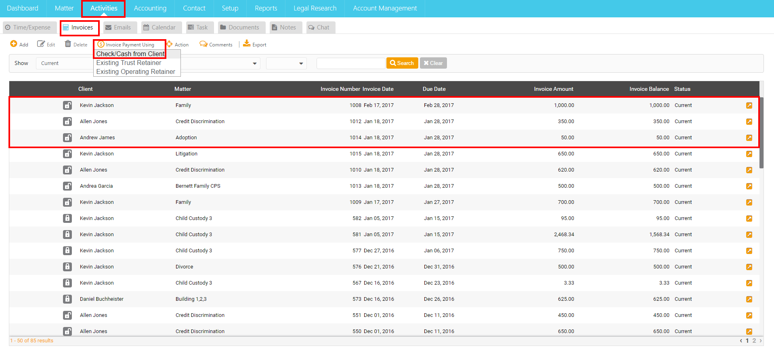Select the Daniel Buchheister client cell
Viewport: 774px width, 348px height.
102,299
